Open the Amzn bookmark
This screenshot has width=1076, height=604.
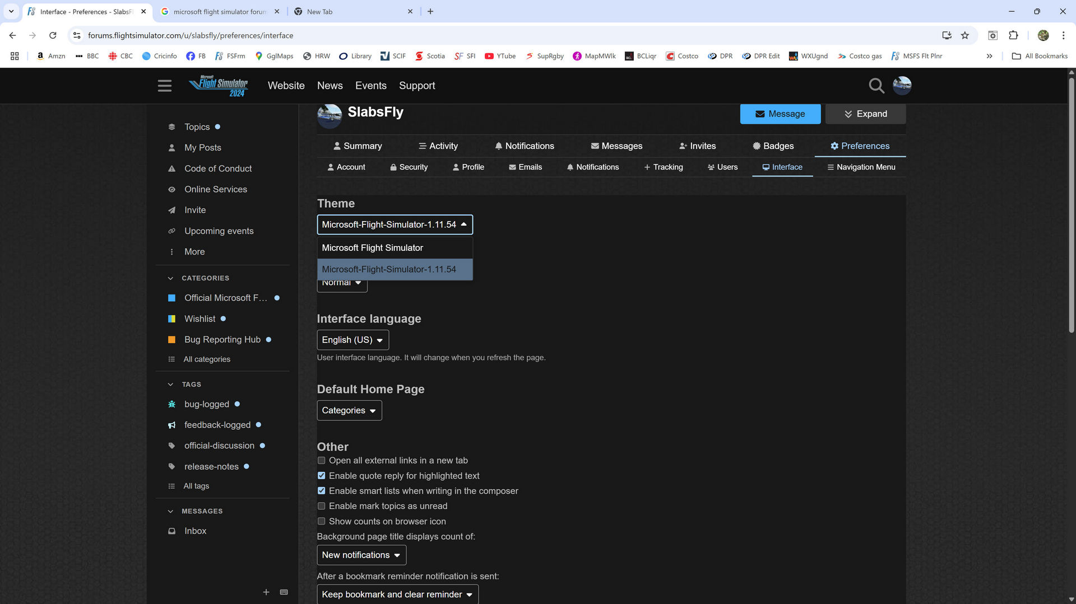click(x=51, y=56)
